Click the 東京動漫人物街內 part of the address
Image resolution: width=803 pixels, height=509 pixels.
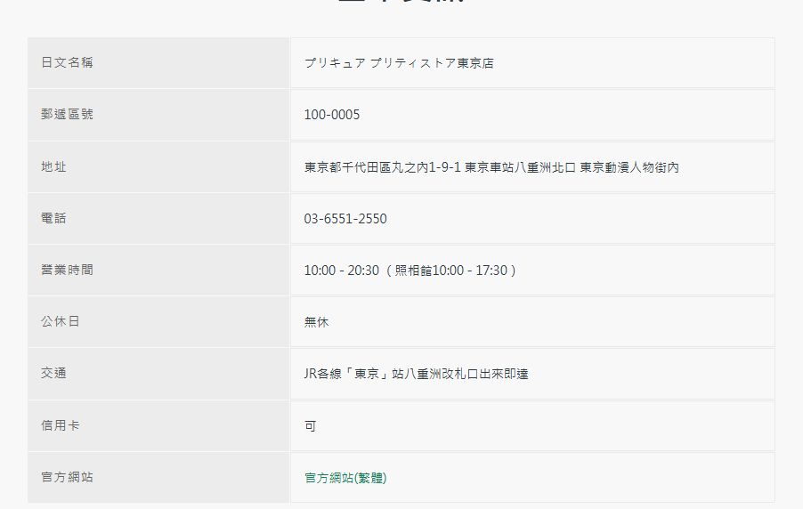pyautogui.click(x=629, y=167)
